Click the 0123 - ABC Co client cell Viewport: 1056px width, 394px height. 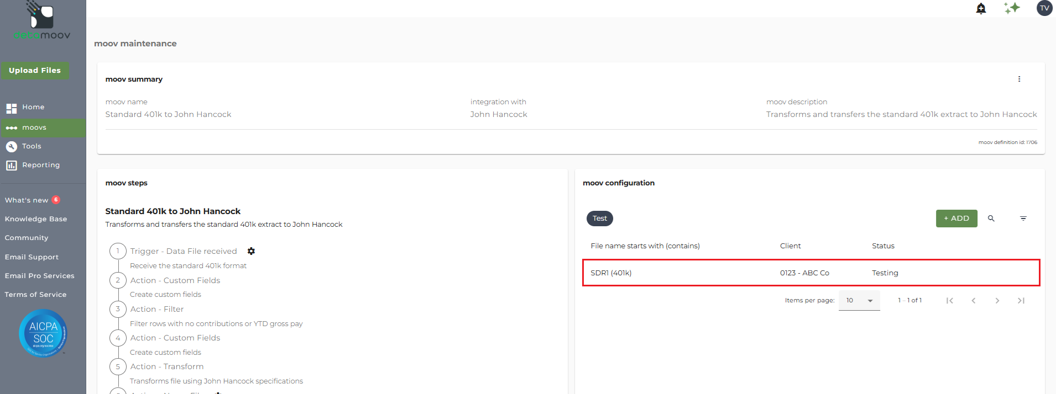tap(804, 273)
